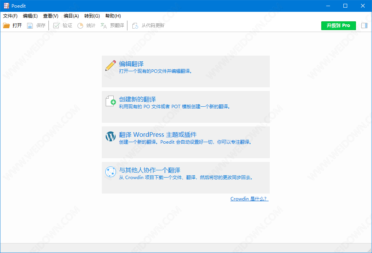
Task: Click the 统计 toolbar label
Action: [x=91, y=26]
